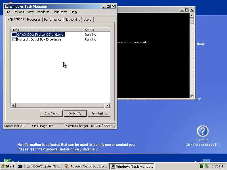Switch to the Networking tab
The height and width of the screenshot is (170, 227).
(x=72, y=20)
